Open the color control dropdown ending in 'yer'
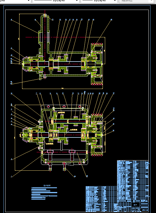The width and height of the screenshot is (156, 213). pyautogui.click(x=15, y=1)
